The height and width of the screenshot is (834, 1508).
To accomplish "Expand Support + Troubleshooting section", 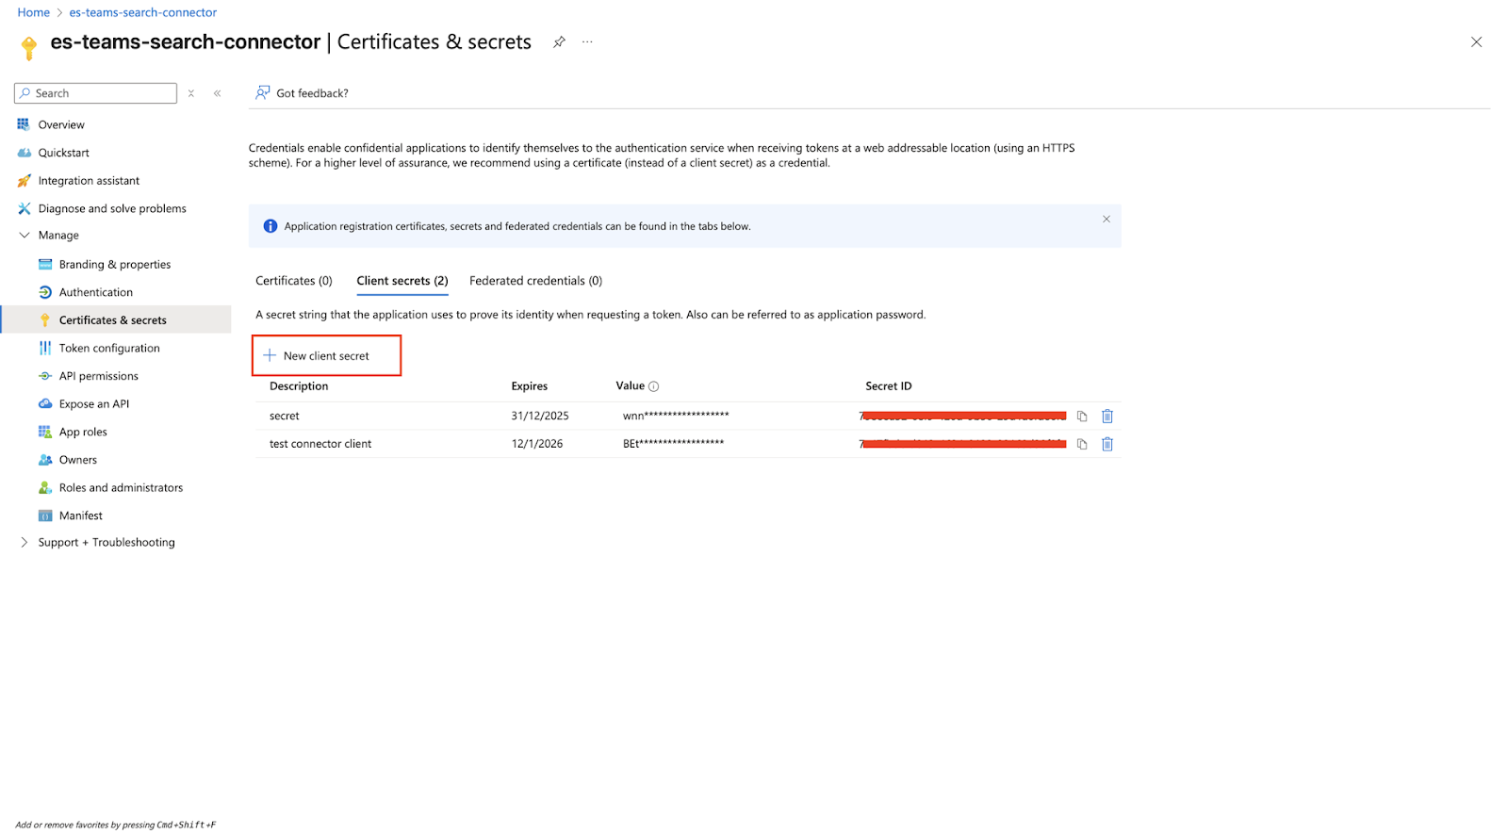I will tap(25, 543).
